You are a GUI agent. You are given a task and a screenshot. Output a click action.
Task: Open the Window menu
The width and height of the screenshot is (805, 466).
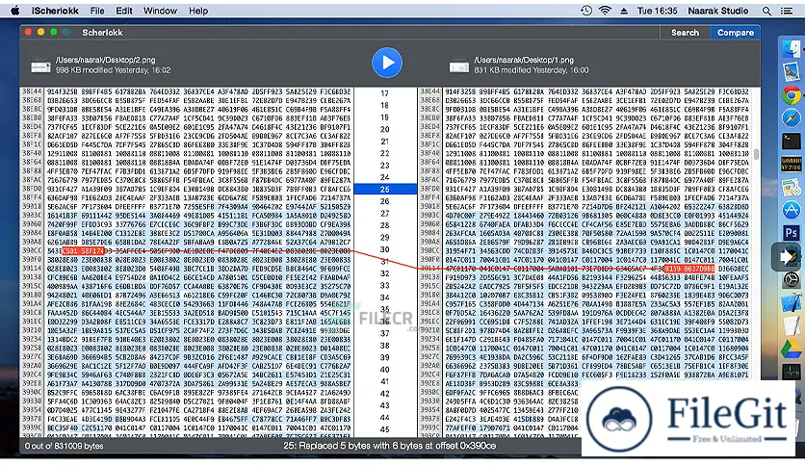160,11
